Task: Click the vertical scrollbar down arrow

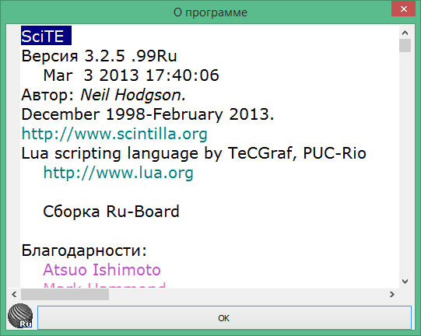Action: (x=405, y=282)
